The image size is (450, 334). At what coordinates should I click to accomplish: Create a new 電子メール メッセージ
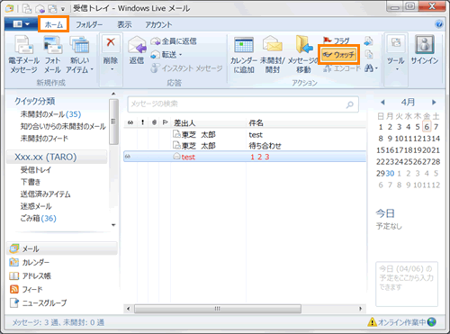[x=23, y=54]
